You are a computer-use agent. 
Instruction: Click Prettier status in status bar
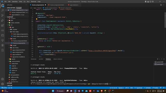click(x=155, y=88)
